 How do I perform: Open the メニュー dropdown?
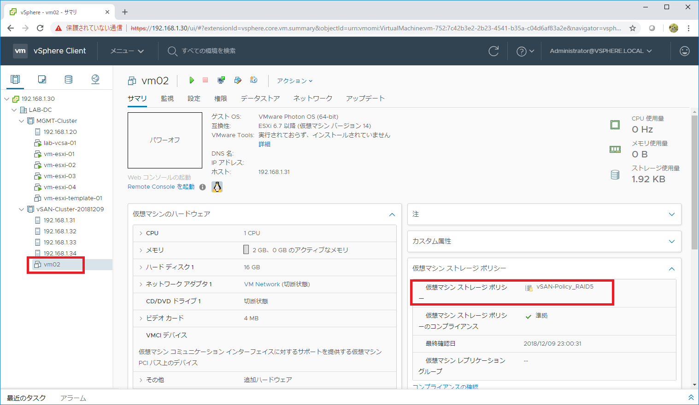pyautogui.click(x=127, y=51)
